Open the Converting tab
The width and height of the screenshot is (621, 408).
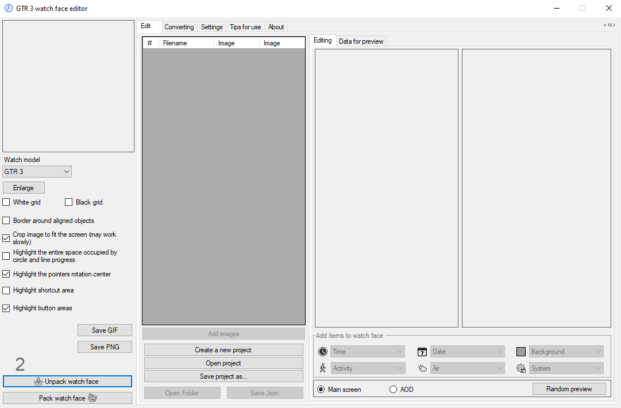[x=179, y=27]
